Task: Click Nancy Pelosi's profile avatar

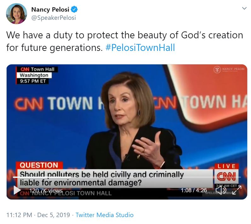Action: (16, 14)
